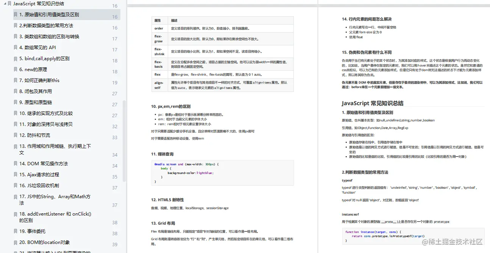Viewport: 490px width, 253px height.
Task: Click page number 32 beside 对象的深拷贝与浅拷贝
Action: (115, 127)
